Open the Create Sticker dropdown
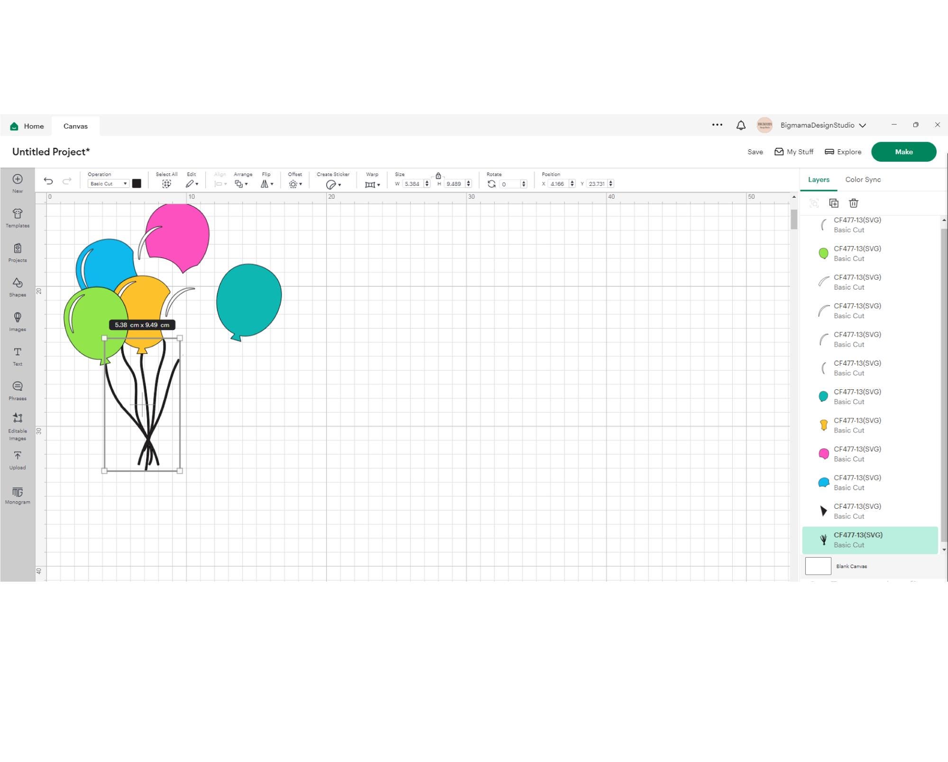Screen dimensions: 948x762 [333, 184]
